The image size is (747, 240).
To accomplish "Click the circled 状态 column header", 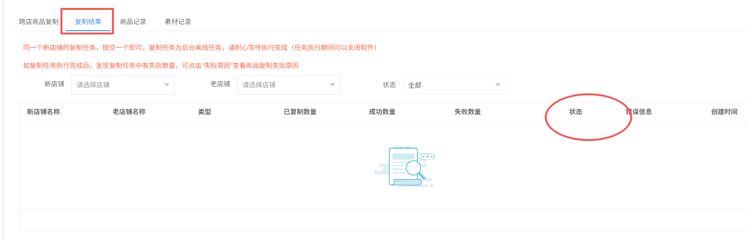I will [x=575, y=112].
